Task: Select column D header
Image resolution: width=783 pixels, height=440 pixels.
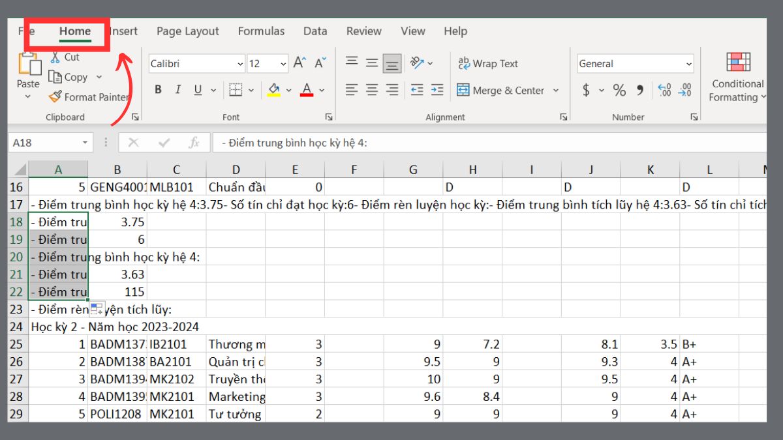Action: [x=236, y=170]
